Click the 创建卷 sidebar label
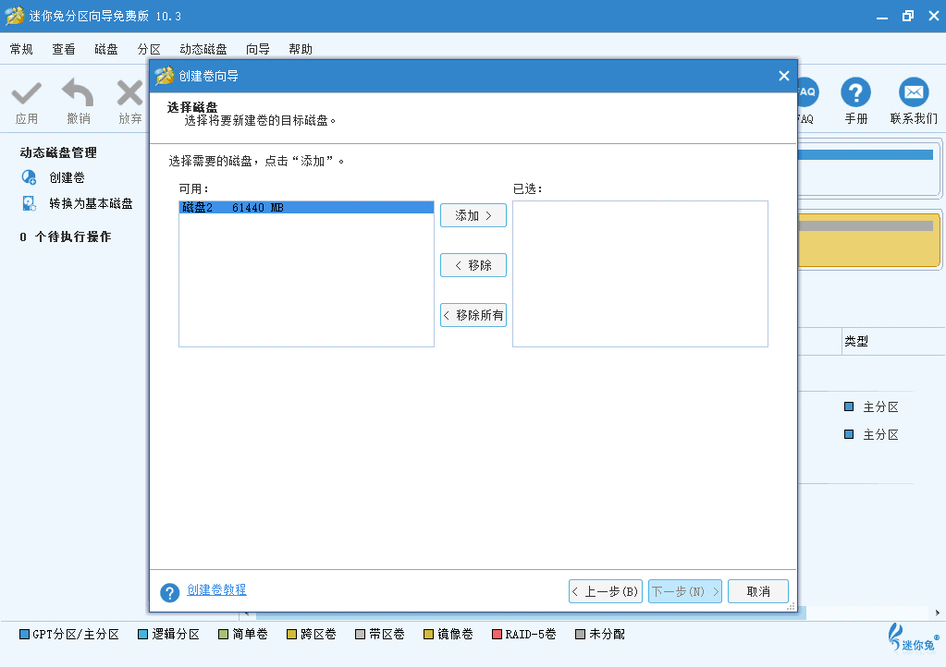The width and height of the screenshot is (946, 667). [67, 177]
